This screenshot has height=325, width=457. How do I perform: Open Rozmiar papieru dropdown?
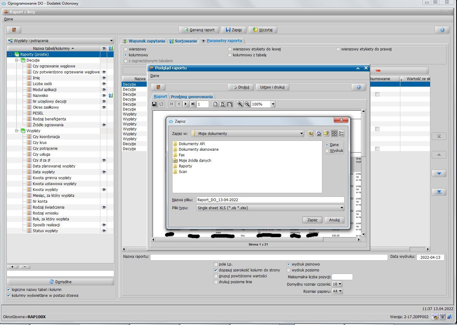(x=337, y=291)
